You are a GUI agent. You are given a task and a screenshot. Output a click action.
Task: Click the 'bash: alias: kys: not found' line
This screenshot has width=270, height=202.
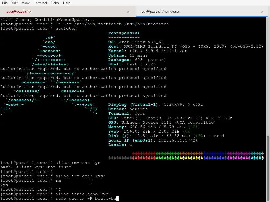point(36,167)
